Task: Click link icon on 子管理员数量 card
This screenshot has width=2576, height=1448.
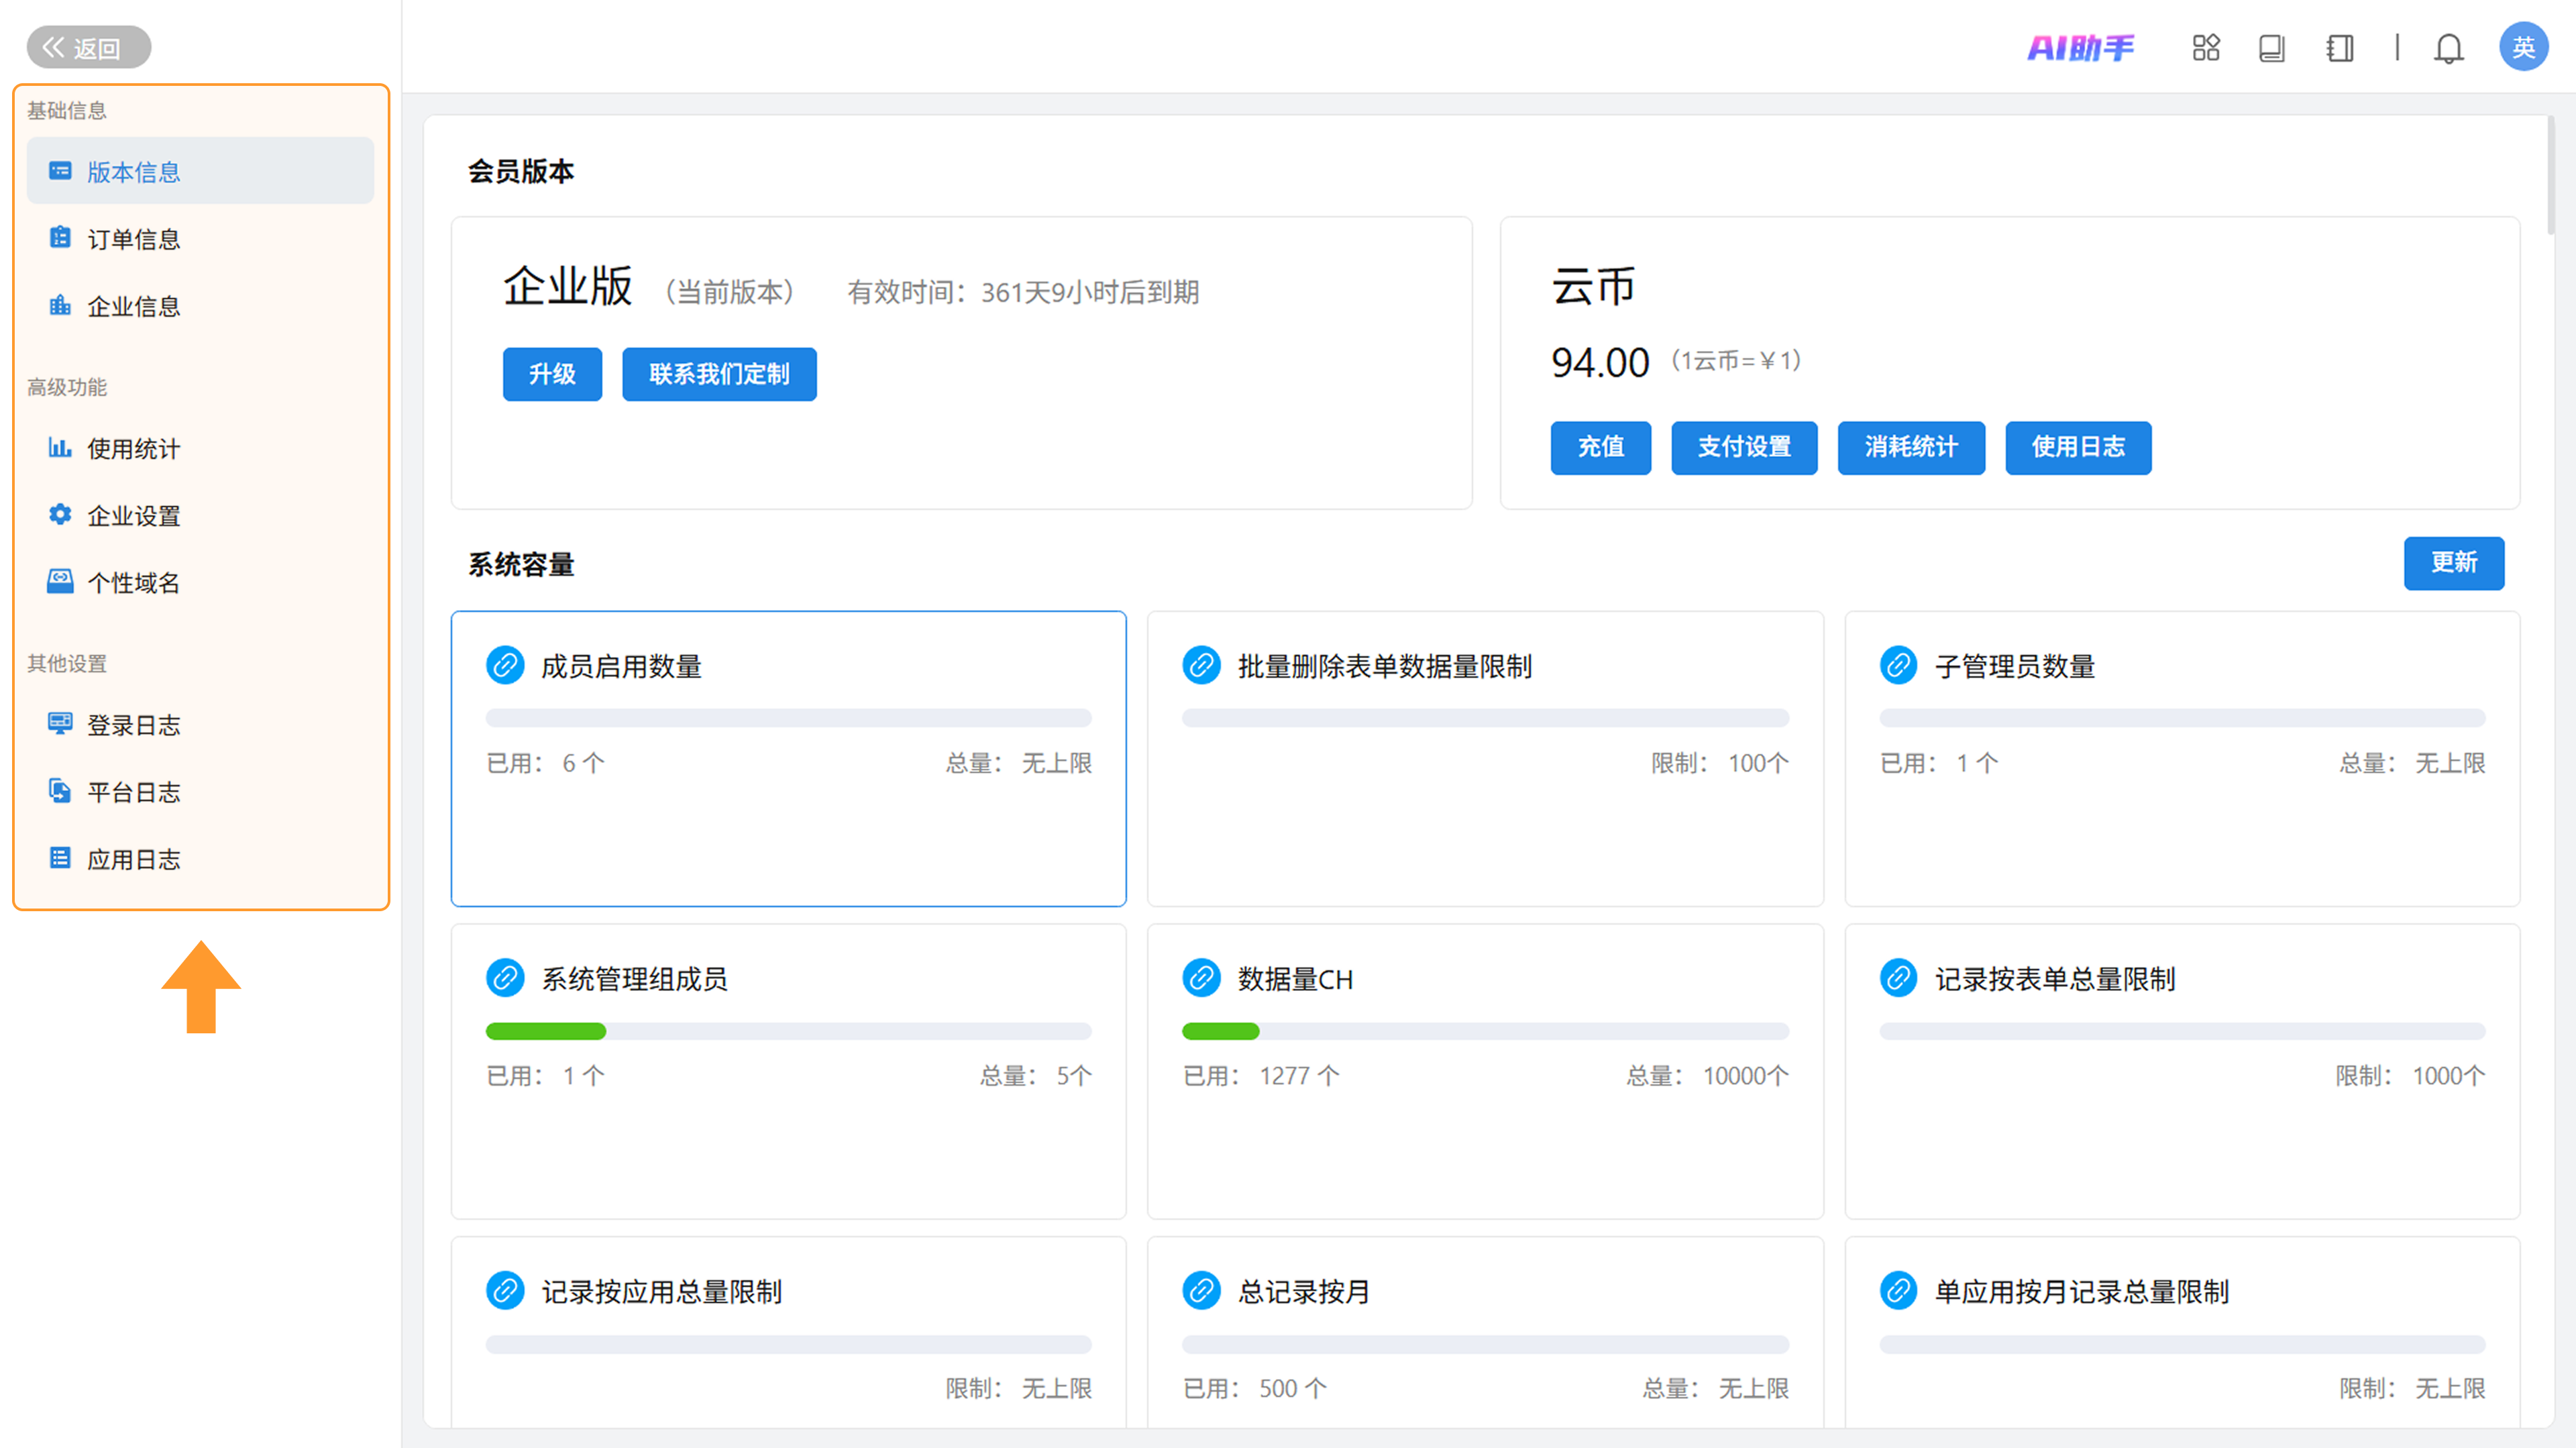Action: click(1898, 666)
